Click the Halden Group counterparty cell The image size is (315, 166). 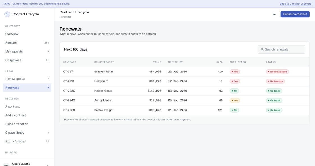[x=103, y=91]
